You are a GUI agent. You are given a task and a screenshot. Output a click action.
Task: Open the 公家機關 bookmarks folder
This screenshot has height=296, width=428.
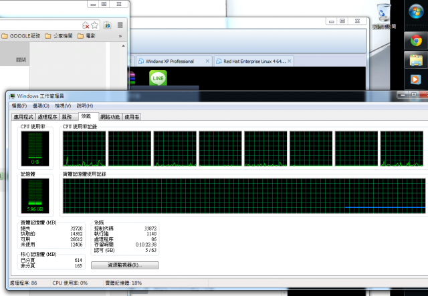(59, 36)
